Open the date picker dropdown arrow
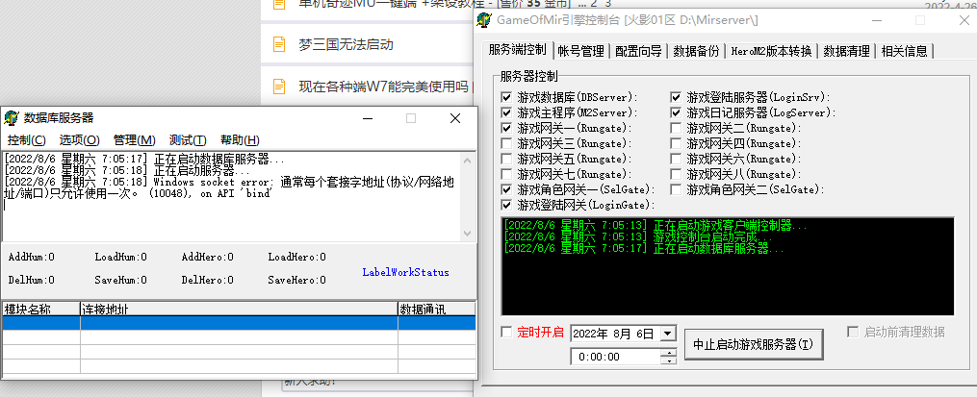977x397 pixels. coord(667,334)
